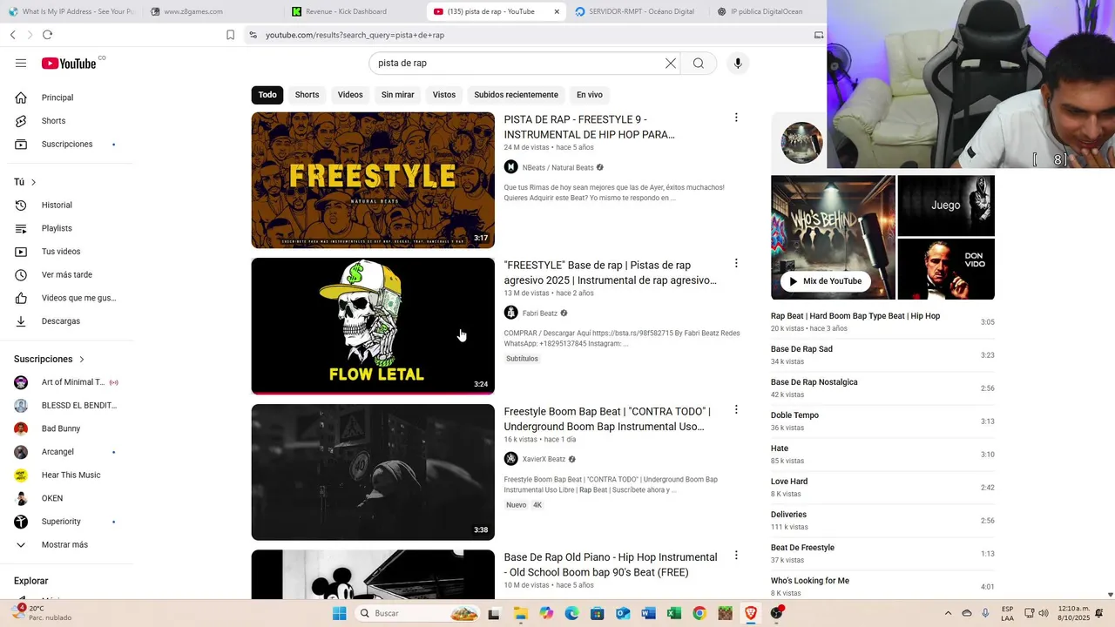Open the Windows Start button
Image resolution: width=1115 pixels, height=627 pixels.
pos(339,613)
